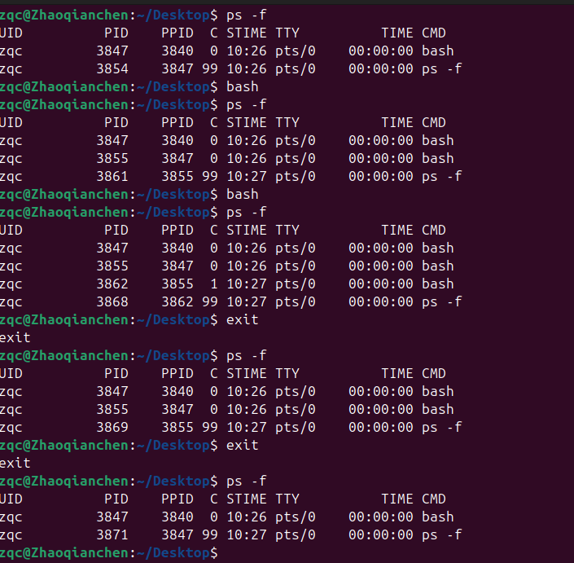Click the second typed "bash" command after a prompt
The width and height of the screenshot is (574, 563).
[x=242, y=194]
